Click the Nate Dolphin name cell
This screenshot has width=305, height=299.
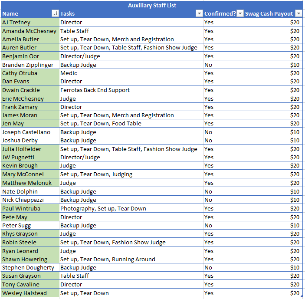point(30,191)
